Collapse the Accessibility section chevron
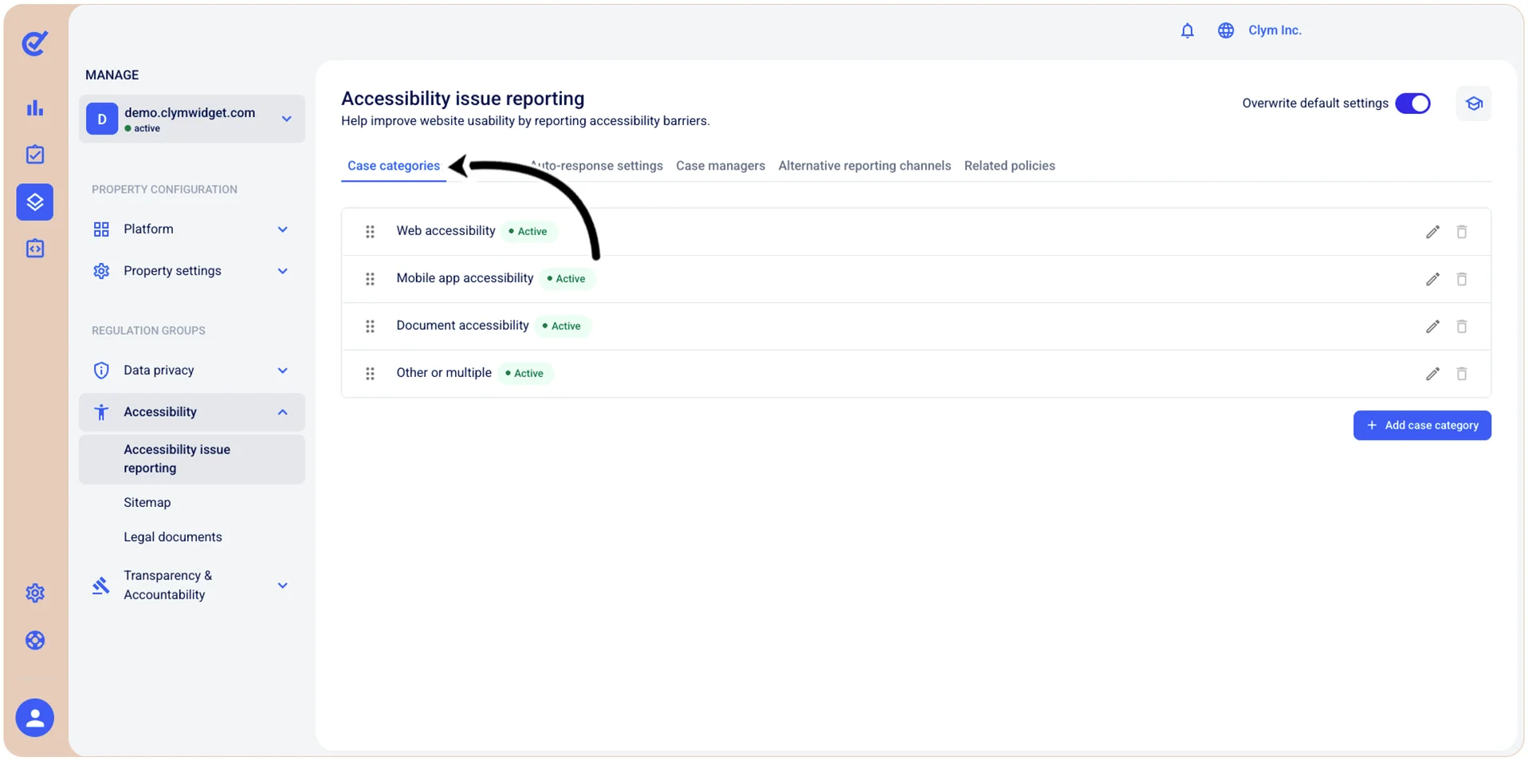Viewport: 1528px width, 761px height. [282, 412]
